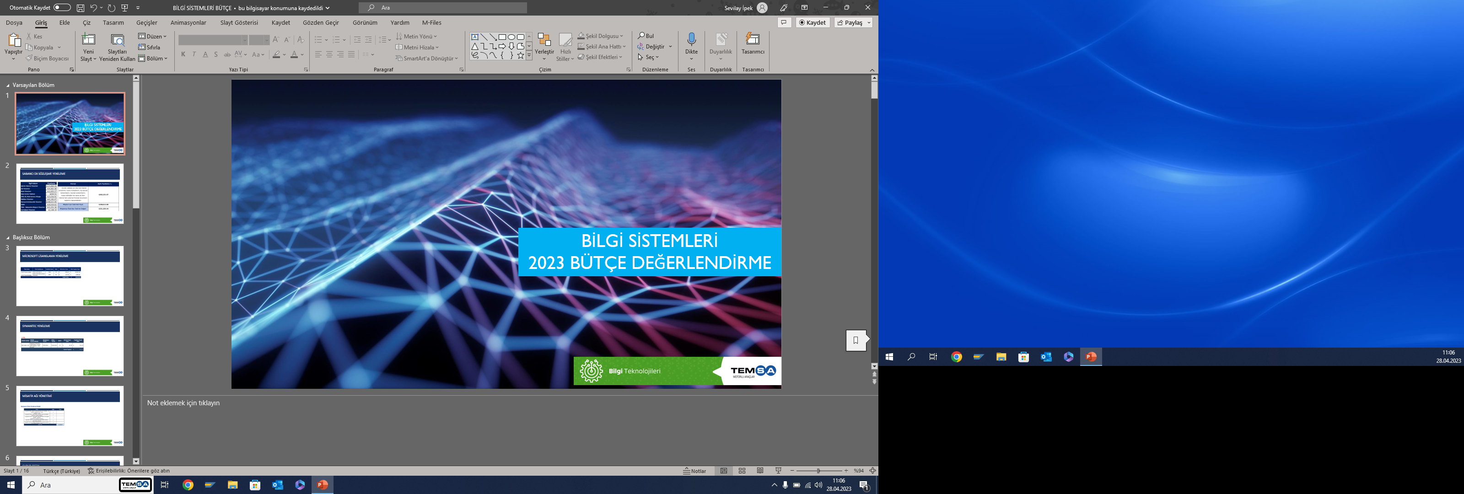Collapse the ribbon with the chevron
The image size is (1464, 494).
[x=872, y=70]
